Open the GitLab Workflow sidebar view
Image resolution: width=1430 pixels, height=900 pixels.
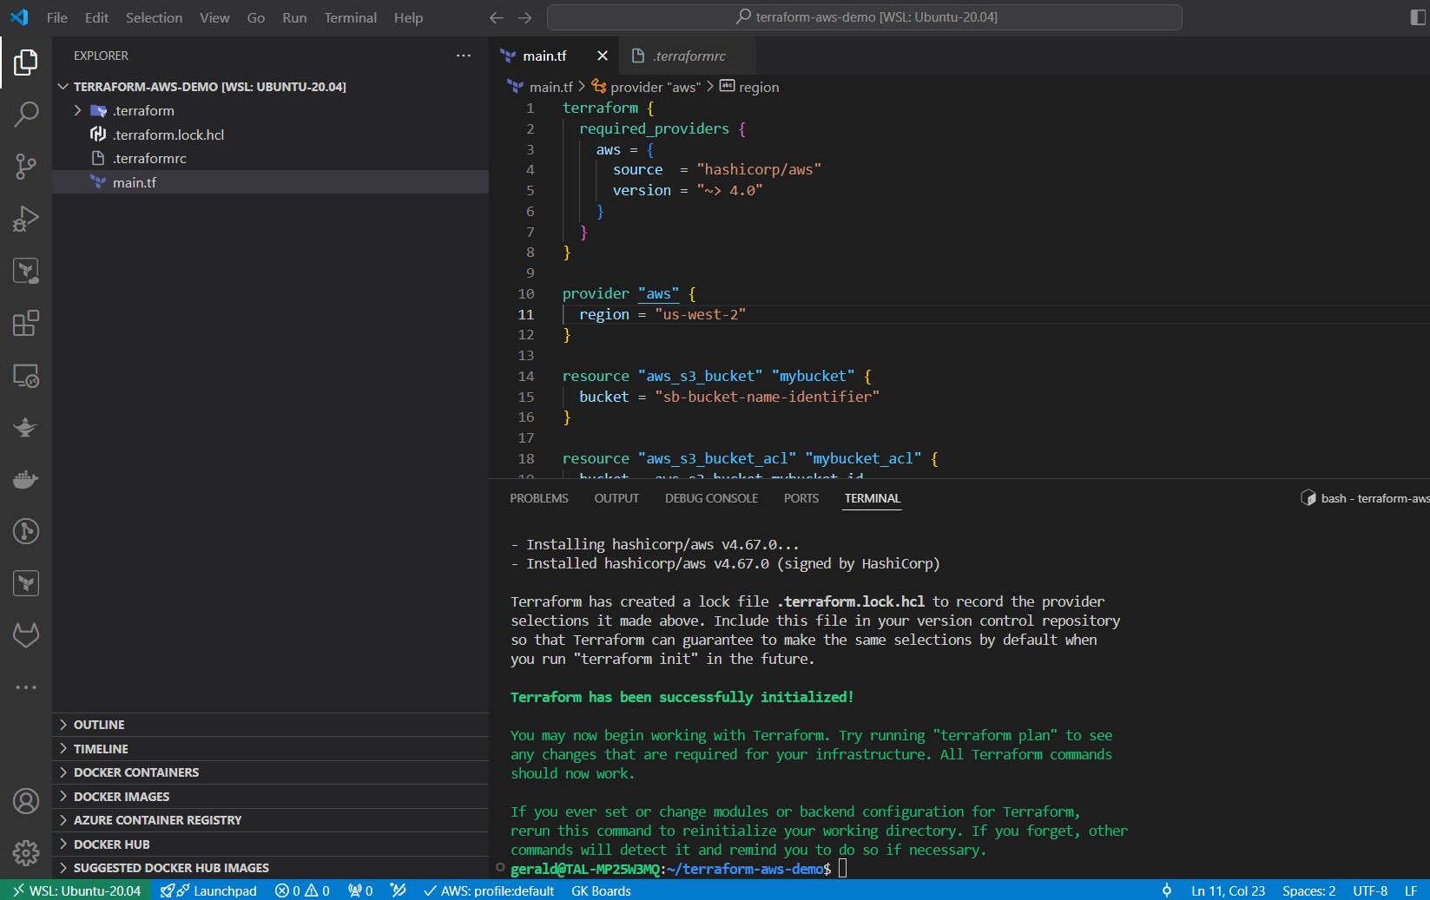pos(26,634)
